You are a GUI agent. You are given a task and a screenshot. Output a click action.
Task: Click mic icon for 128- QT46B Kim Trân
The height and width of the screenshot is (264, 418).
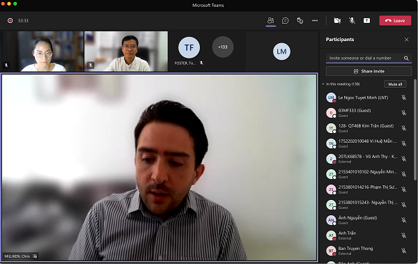coord(403,128)
